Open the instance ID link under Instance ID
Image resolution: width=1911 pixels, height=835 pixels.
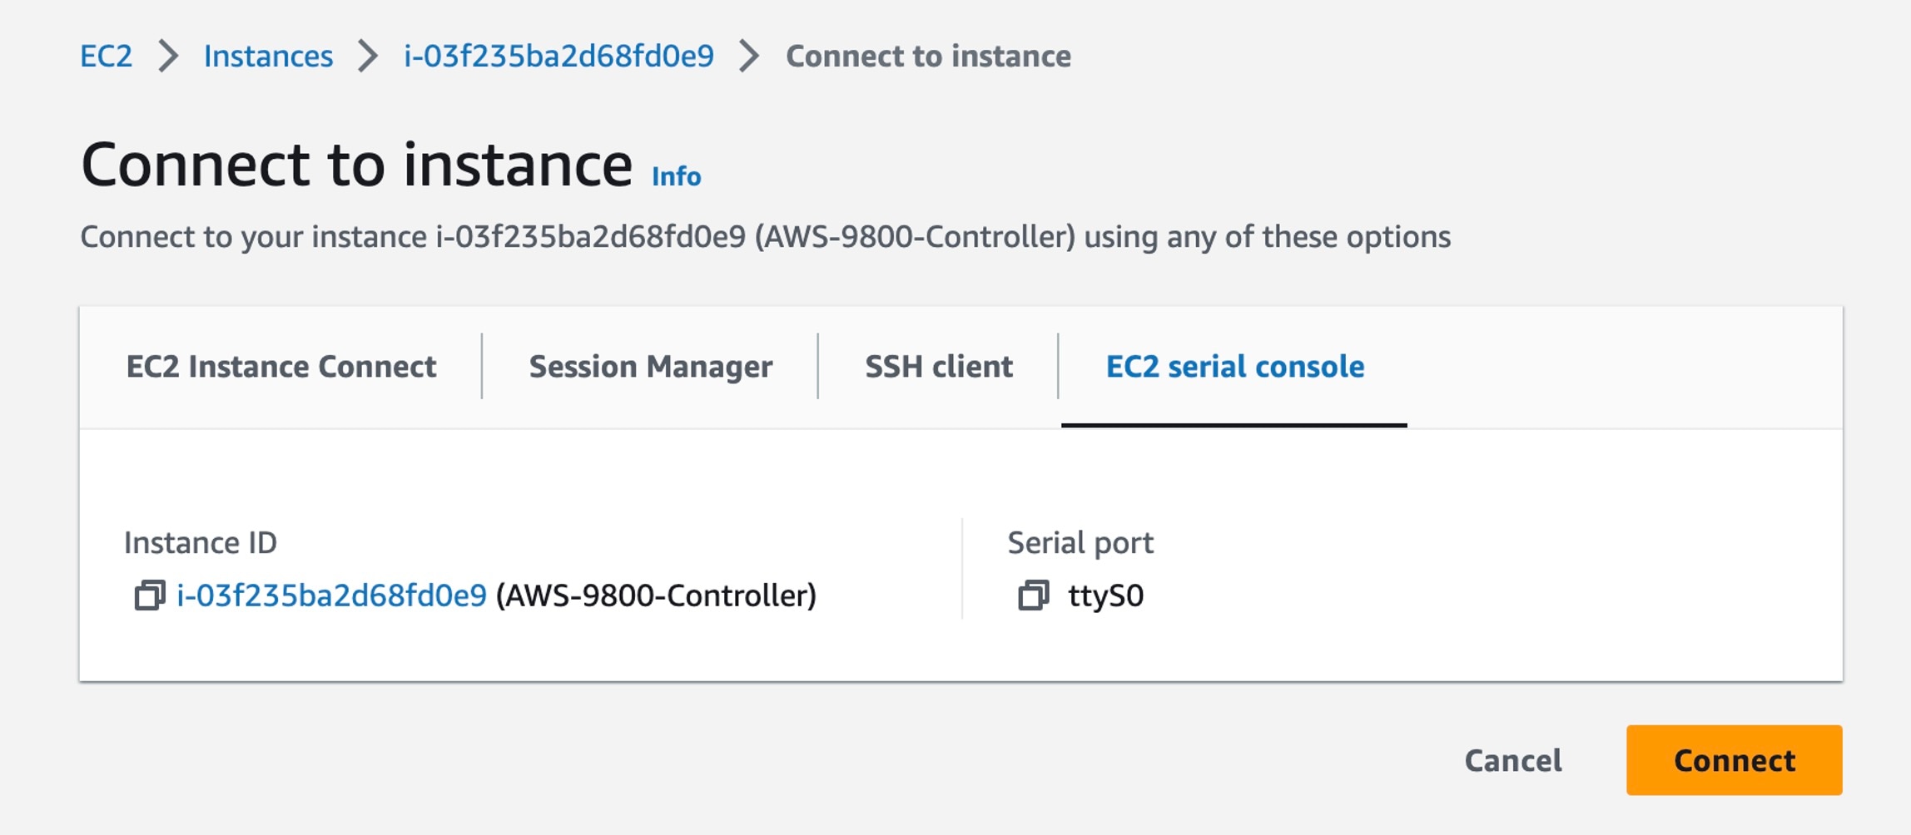click(x=331, y=595)
